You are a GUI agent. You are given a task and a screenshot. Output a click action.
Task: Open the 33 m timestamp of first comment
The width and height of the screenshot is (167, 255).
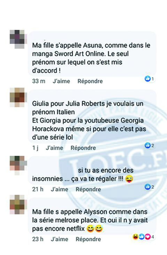click(x=39, y=81)
